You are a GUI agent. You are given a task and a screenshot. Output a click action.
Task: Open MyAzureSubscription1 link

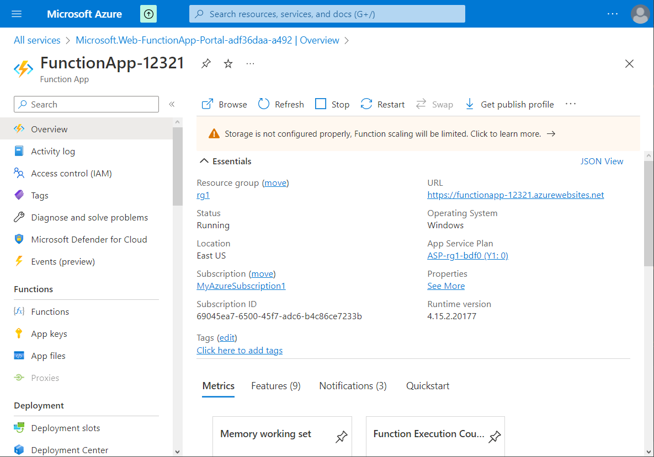[x=241, y=286]
